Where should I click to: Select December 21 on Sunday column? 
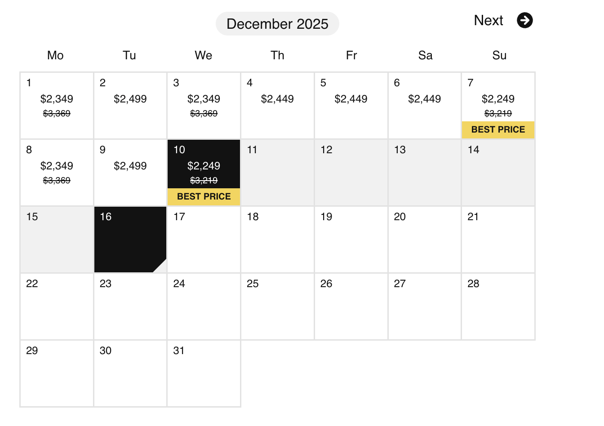(498, 240)
